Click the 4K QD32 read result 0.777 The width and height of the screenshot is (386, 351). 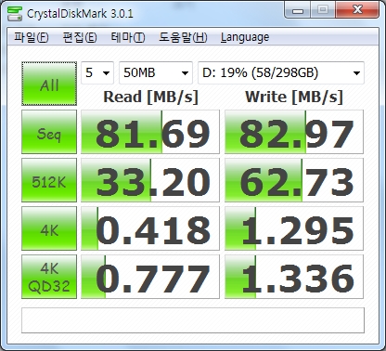coord(150,277)
